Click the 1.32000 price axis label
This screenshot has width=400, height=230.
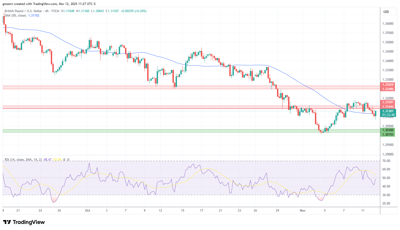coord(388,98)
